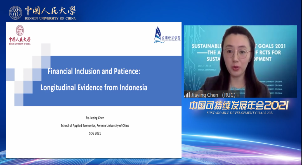
Task: Click "Longitudinal Evidence from Indonesia" title line
Action: (94, 88)
